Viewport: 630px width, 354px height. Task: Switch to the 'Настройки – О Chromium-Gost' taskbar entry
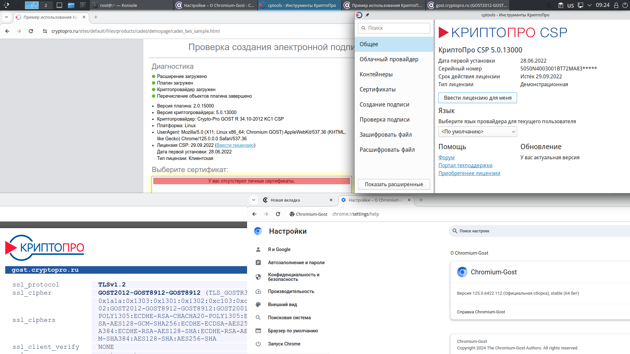point(216,5)
